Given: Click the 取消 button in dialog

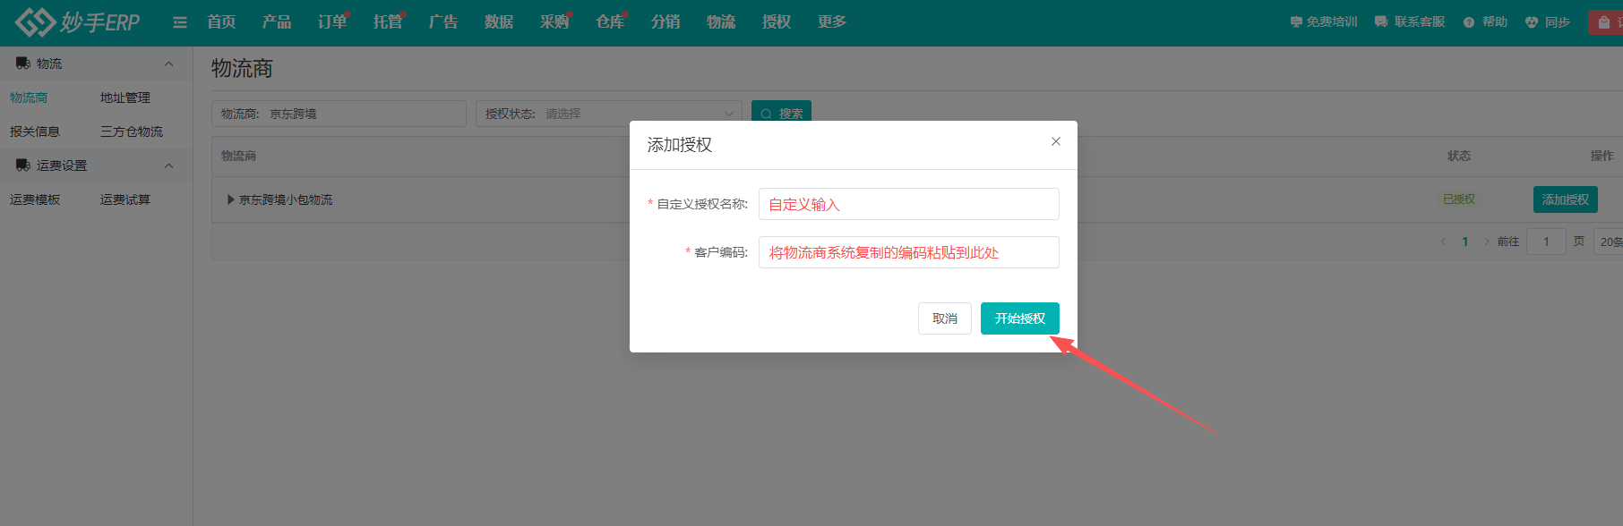Looking at the screenshot, I should [x=944, y=318].
